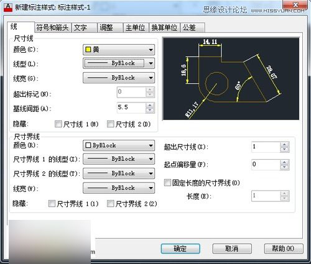
Task: Click the 帮助(H) button
Action: pos(284,248)
